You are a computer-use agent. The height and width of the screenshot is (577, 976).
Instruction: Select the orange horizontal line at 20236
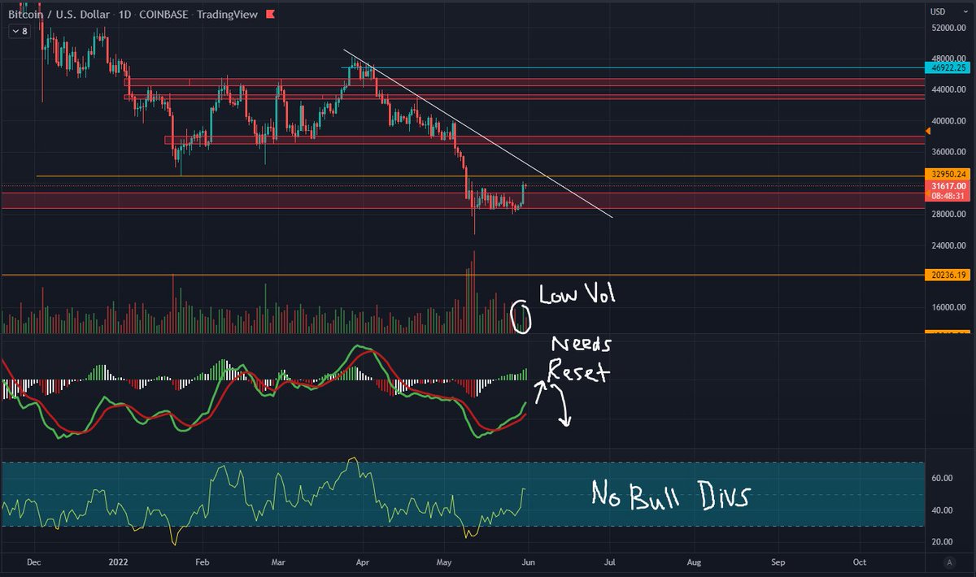pyautogui.click(x=464, y=275)
